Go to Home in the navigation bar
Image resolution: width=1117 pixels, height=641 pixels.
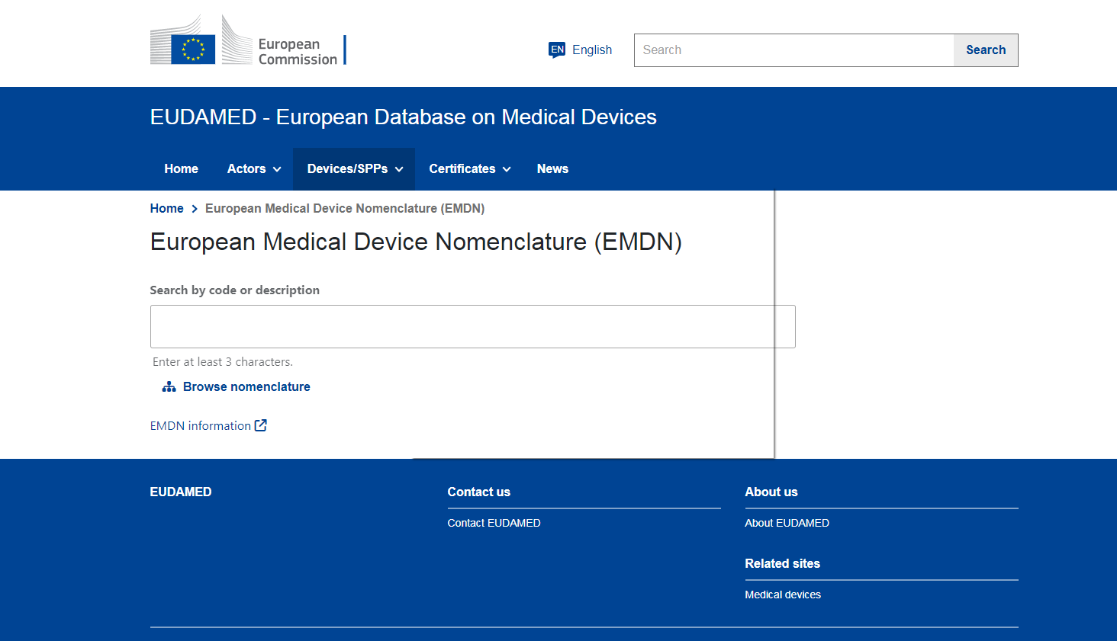(181, 169)
